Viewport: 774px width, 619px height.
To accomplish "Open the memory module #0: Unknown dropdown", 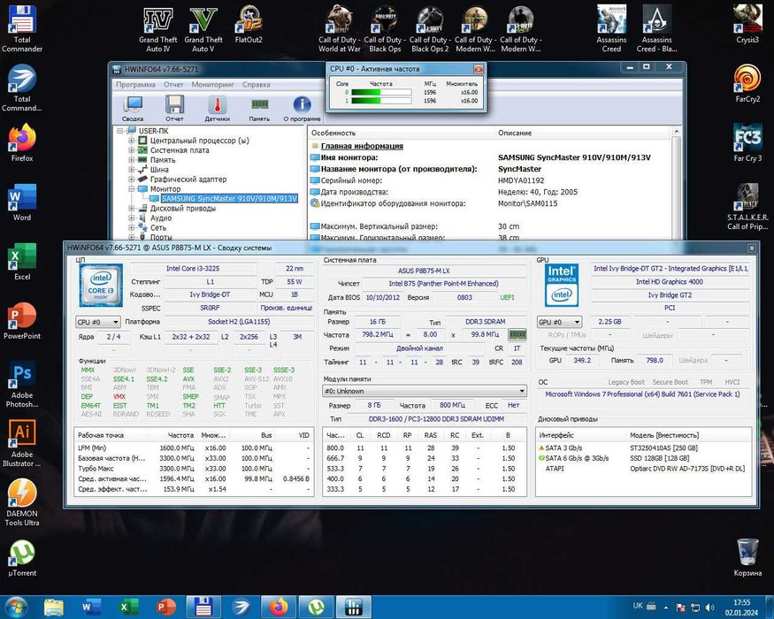I will click(425, 391).
